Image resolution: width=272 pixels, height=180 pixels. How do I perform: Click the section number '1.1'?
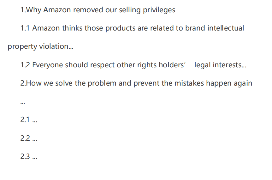tap(25, 28)
